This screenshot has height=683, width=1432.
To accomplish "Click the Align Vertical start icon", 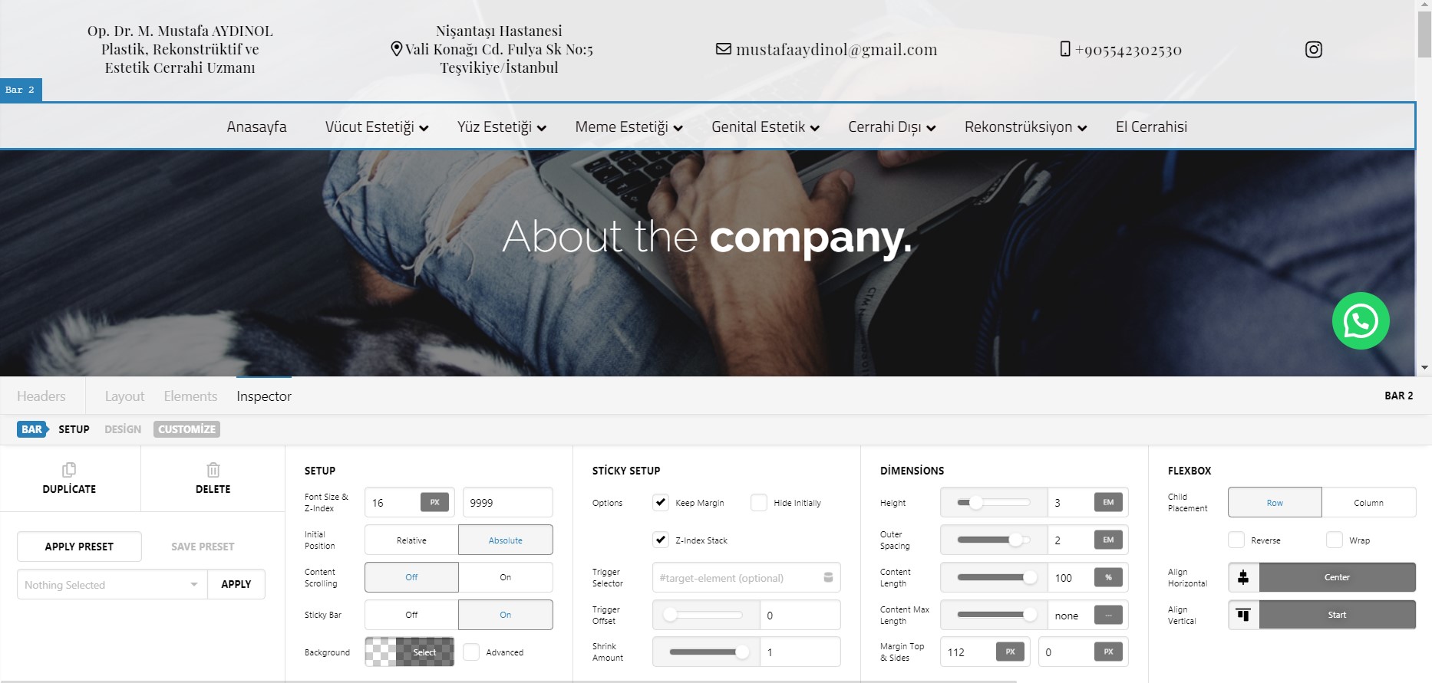I will tap(1243, 615).
